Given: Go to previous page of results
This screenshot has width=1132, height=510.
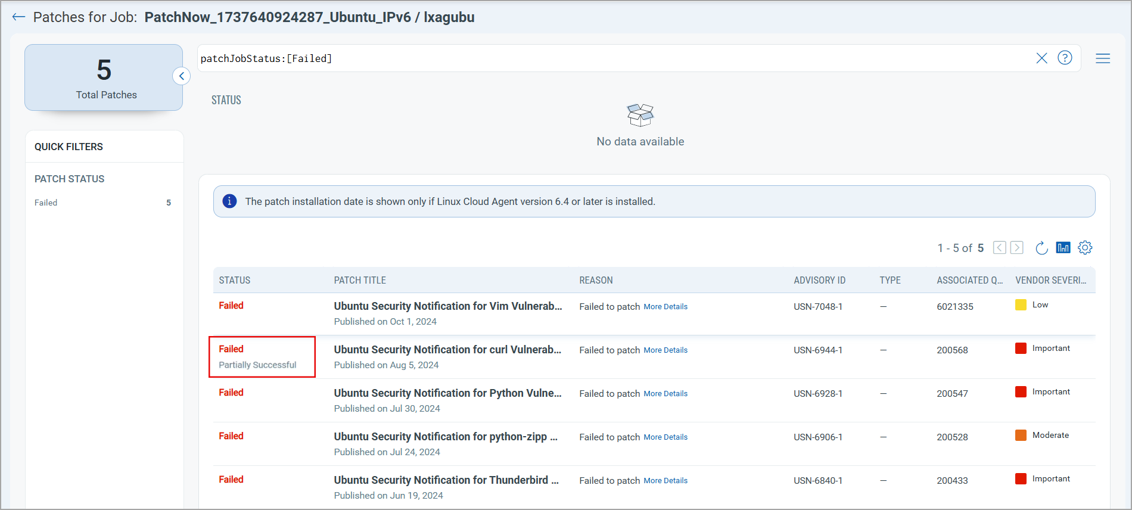Looking at the screenshot, I should point(1000,248).
